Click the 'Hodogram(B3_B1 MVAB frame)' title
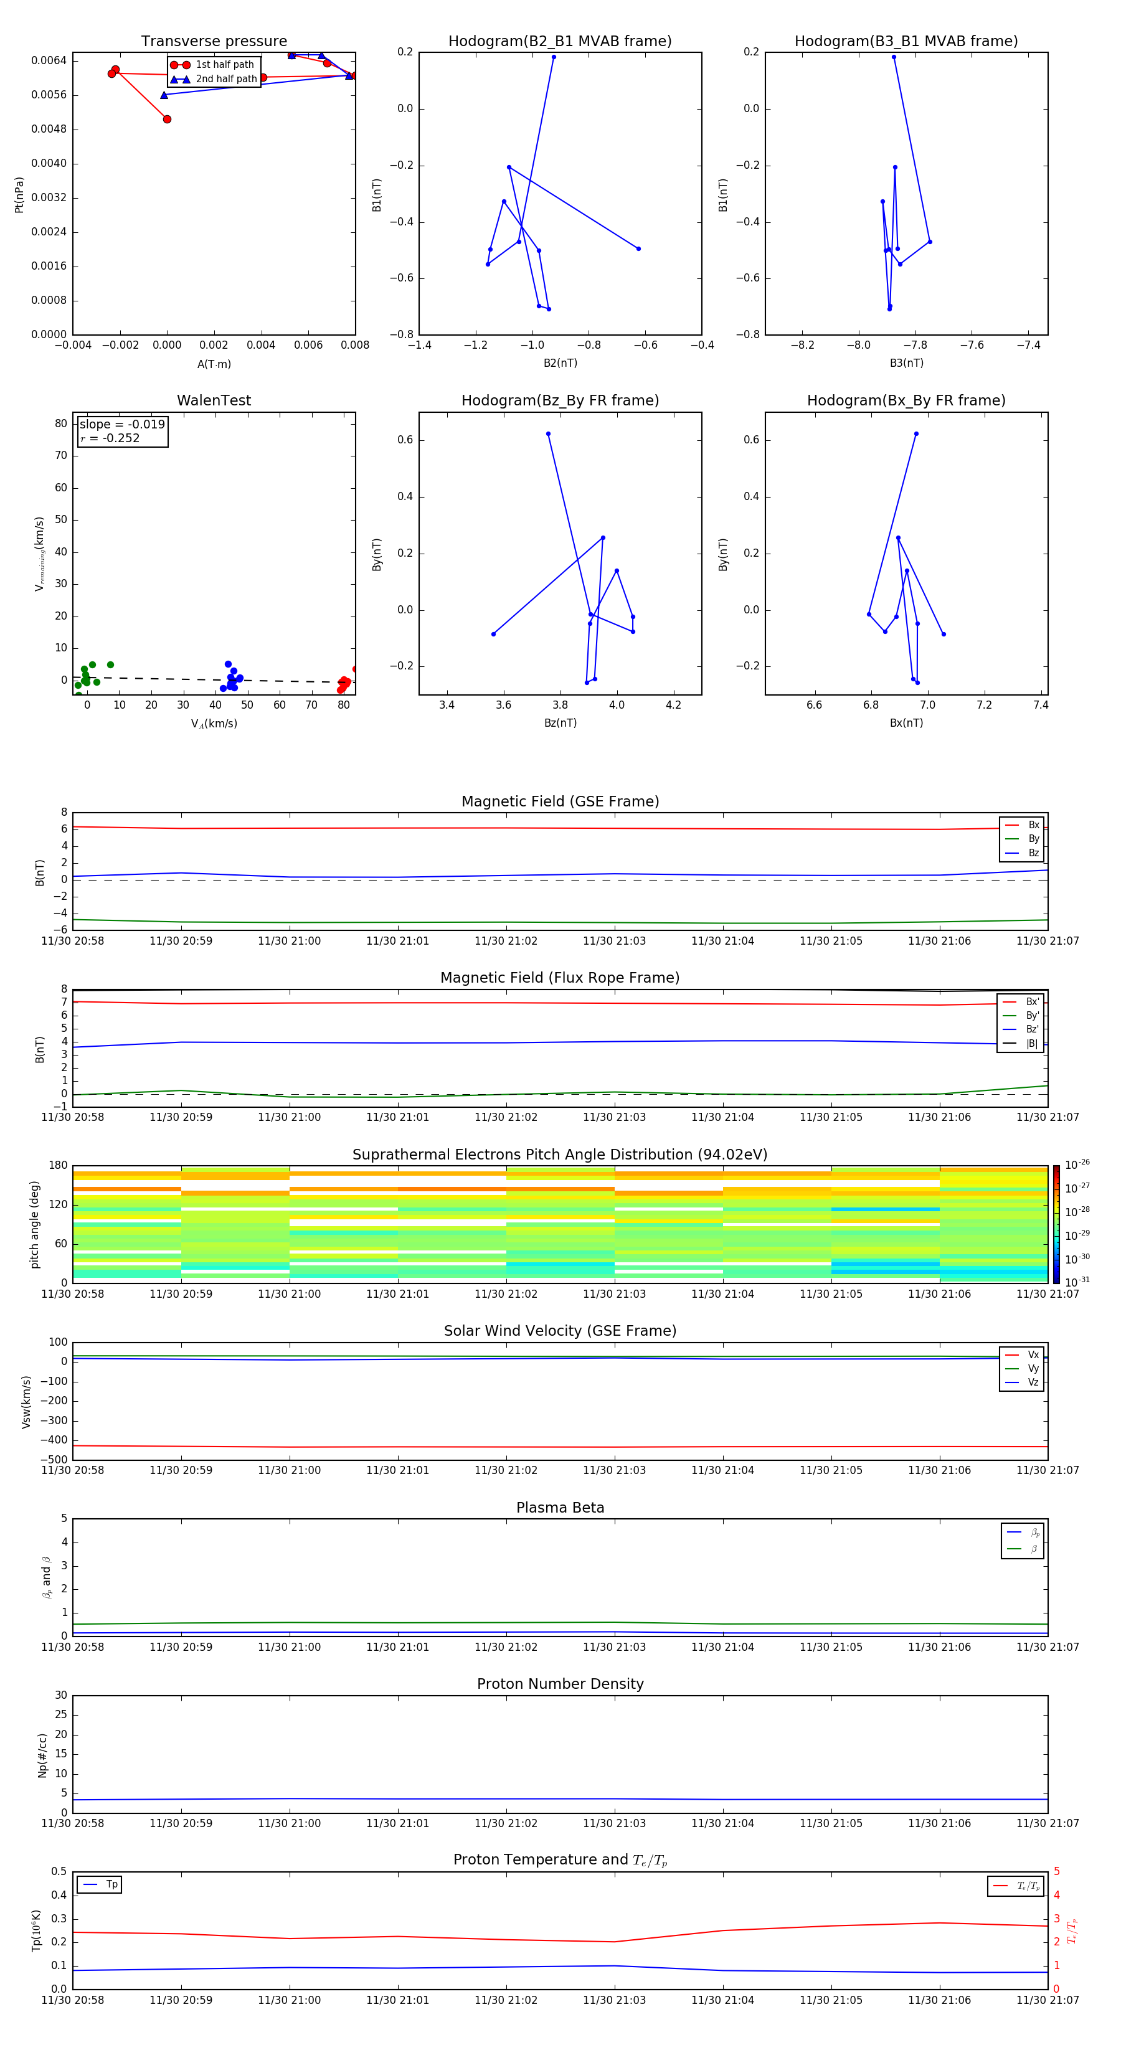1121x2055 pixels. (x=906, y=40)
